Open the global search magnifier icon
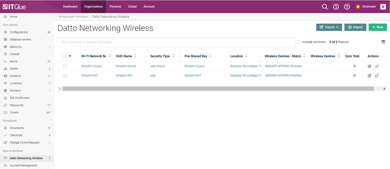This screenshot has width=390, height=169. [x=325, y=7]
